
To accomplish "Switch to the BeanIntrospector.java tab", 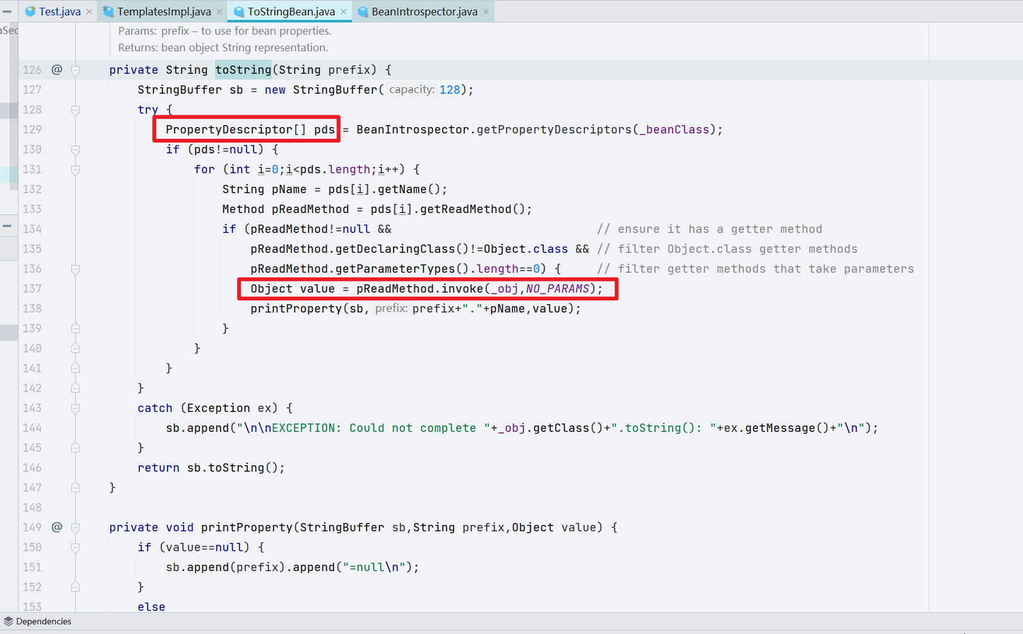I will pos(424,12).
